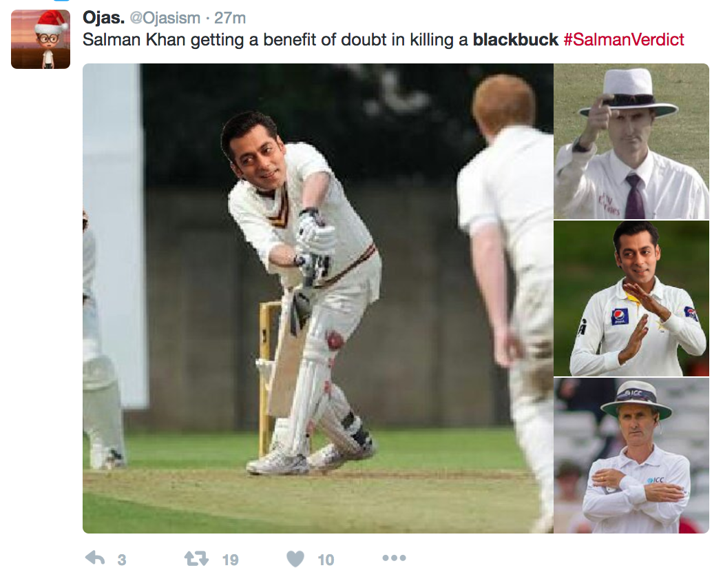The height and width of the screenshot is (579, 723).
Task: Click the retweet count 19
Action: click(231, 560)
